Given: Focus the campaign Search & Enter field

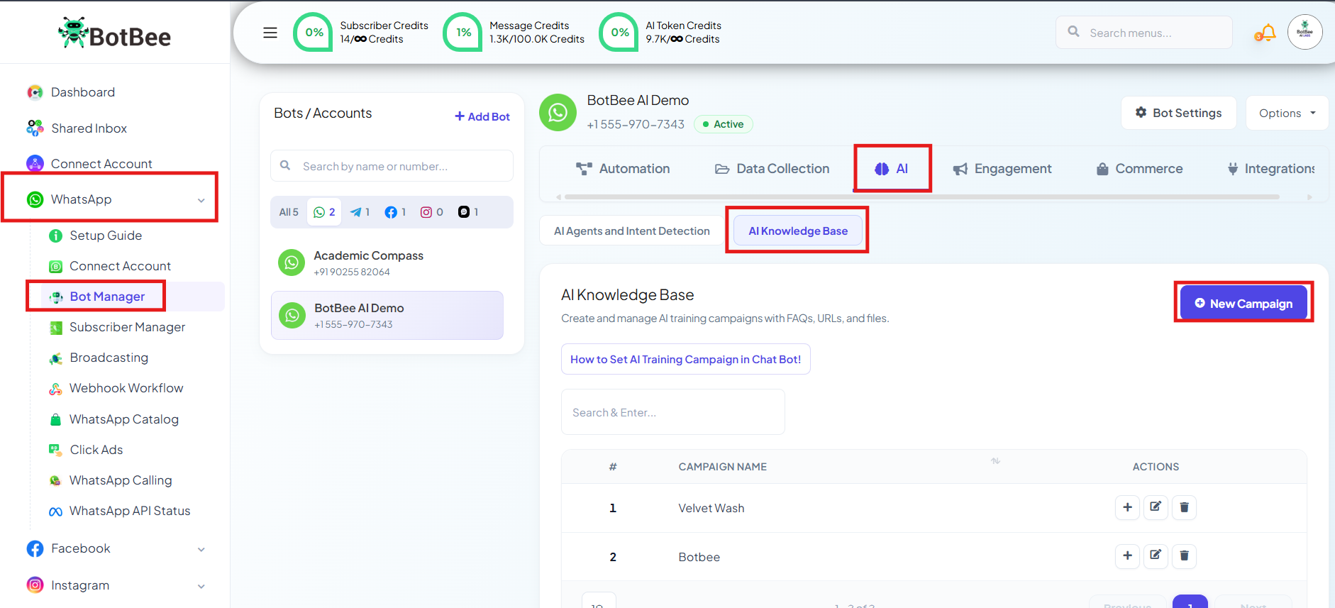Looking at the screenshot, I should point(673,412).
